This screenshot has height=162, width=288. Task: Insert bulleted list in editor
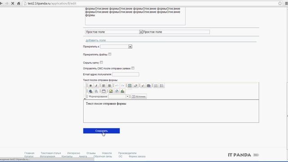point(162,85)
